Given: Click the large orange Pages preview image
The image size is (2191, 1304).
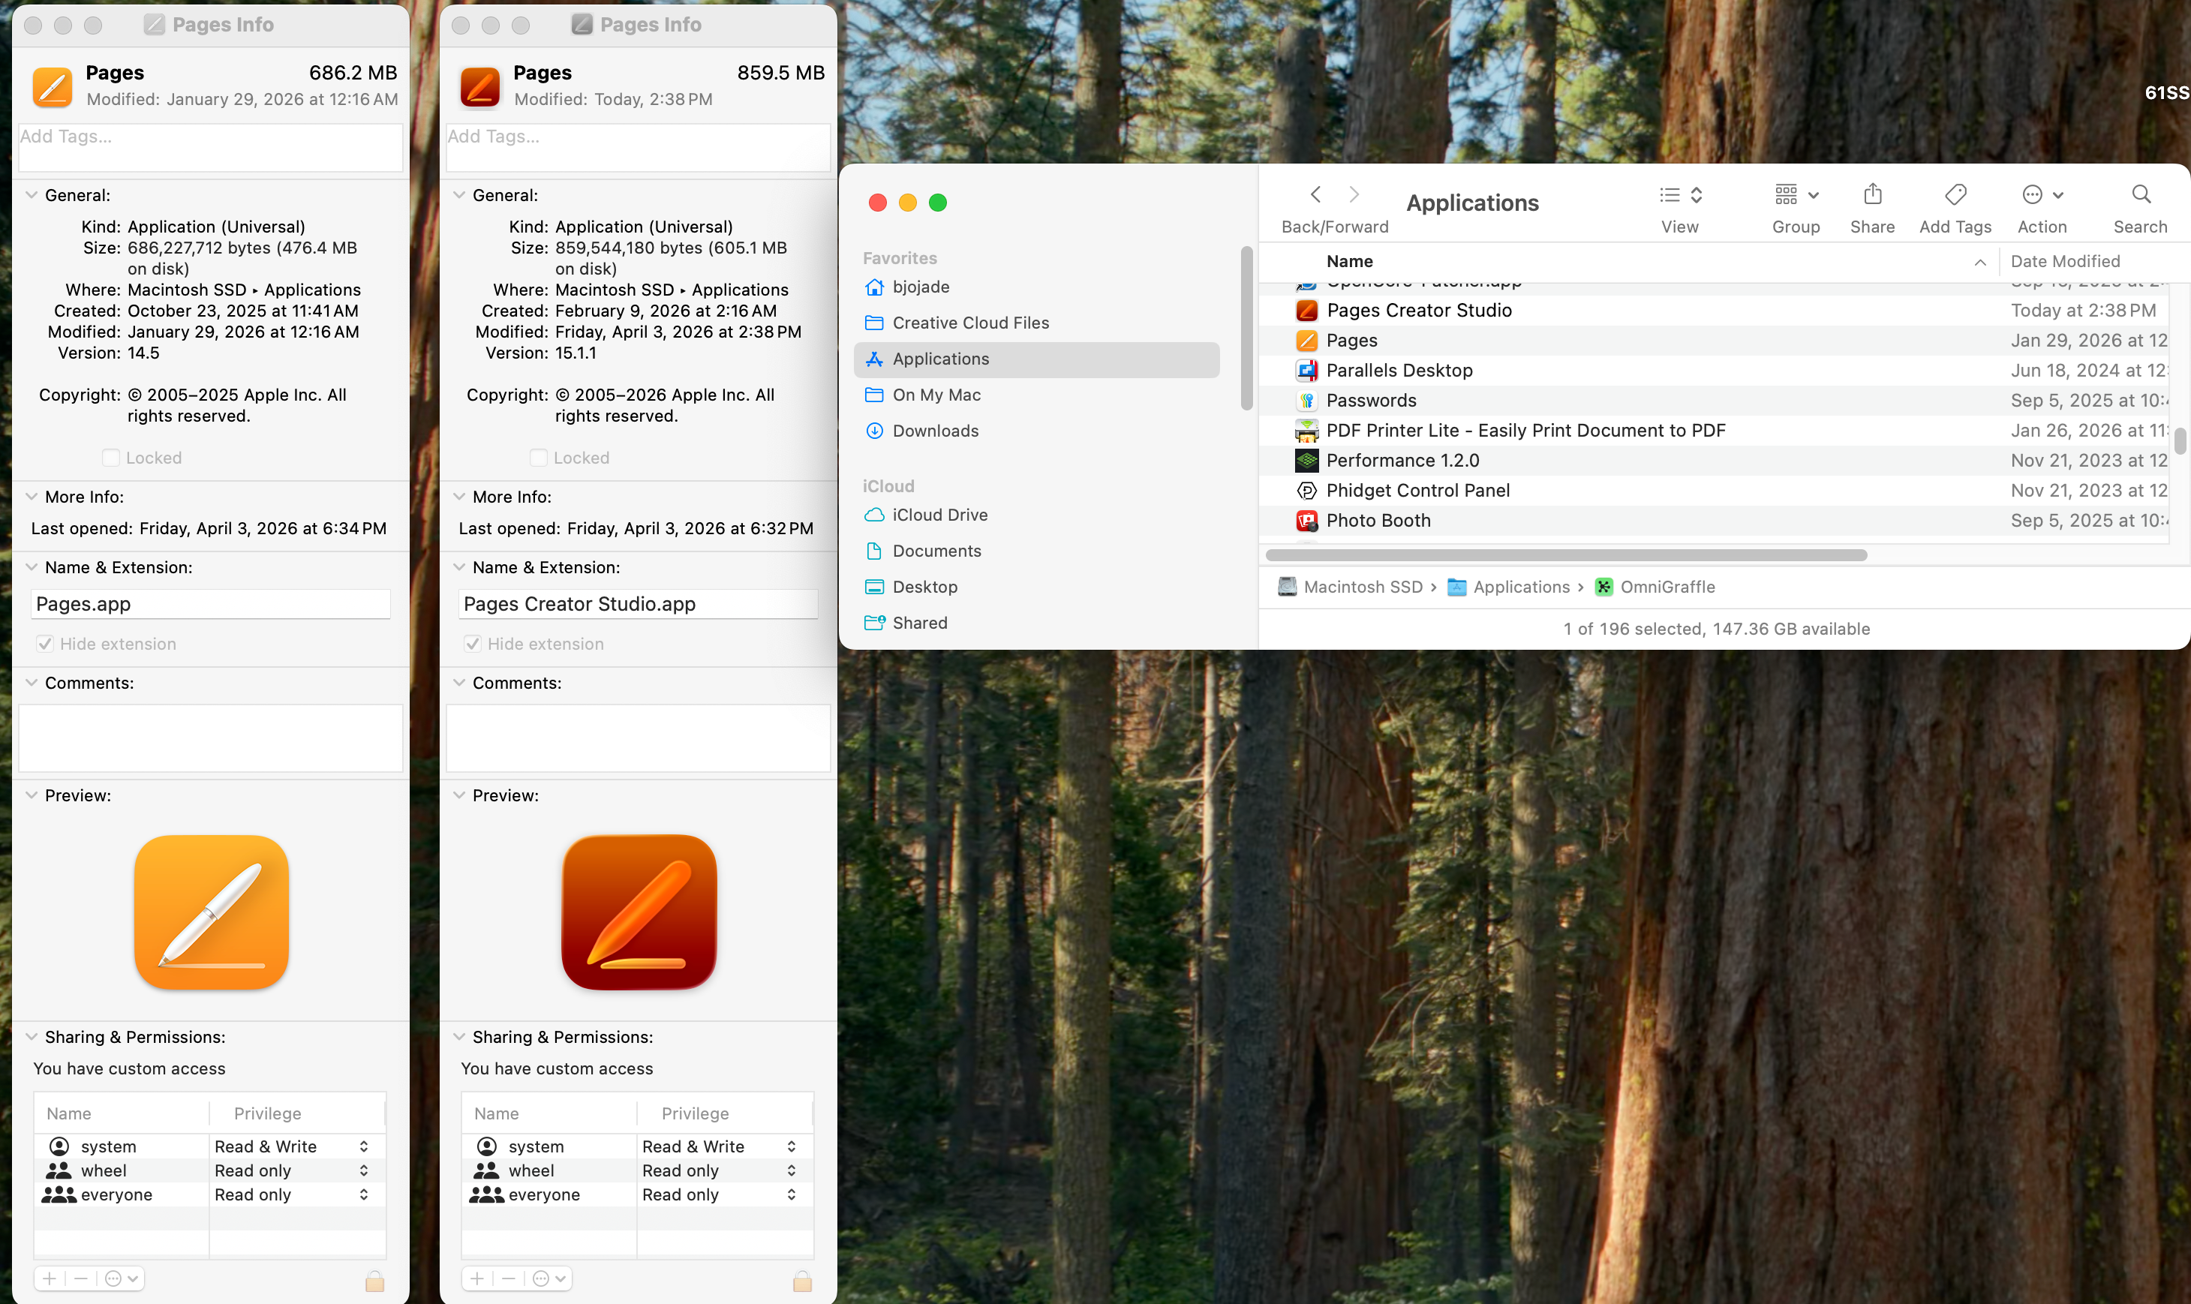Looking at the screenshot, I should click(212, 912).
